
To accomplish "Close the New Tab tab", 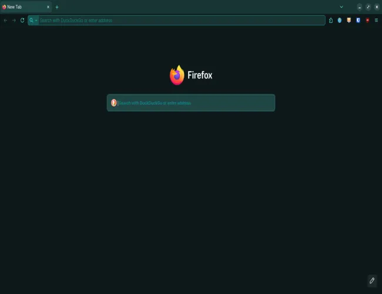I will [x=48, y=7].
